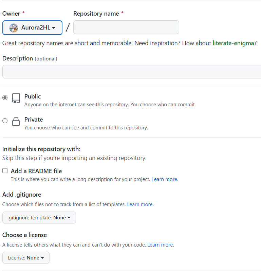This screenshot has width=261, height=271.
Task: Open the README Learn more link
Action: (165, 179)
